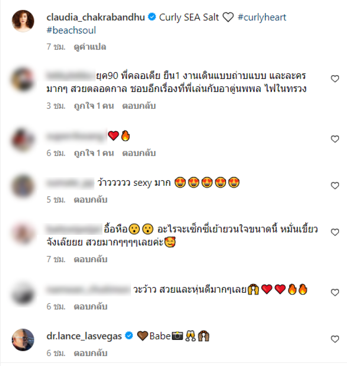Like the heart and fire emoji comment
The width and height of the screenshot is (347, 366).
click(335, 139)
